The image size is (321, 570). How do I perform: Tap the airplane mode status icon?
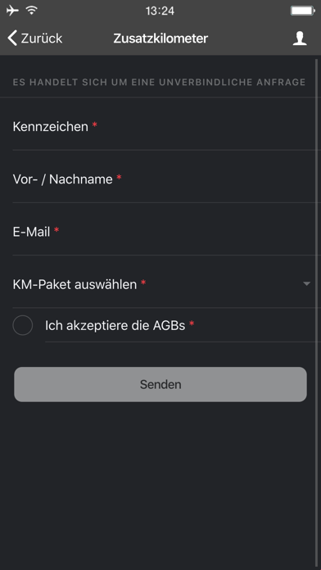coord(12,11)
